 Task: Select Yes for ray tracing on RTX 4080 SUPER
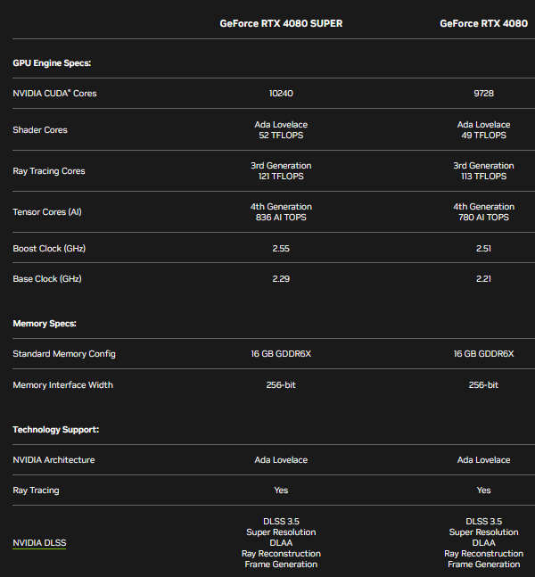(281, 490)
